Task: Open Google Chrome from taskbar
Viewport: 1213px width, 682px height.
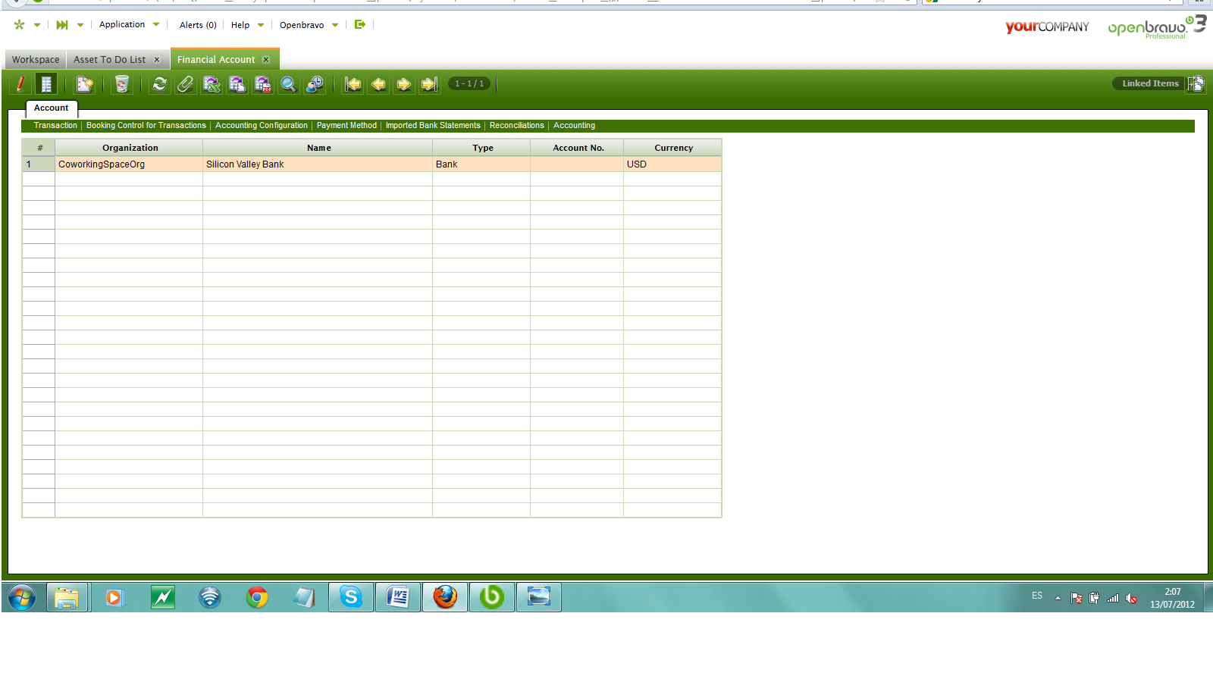Action: point(257,597)
